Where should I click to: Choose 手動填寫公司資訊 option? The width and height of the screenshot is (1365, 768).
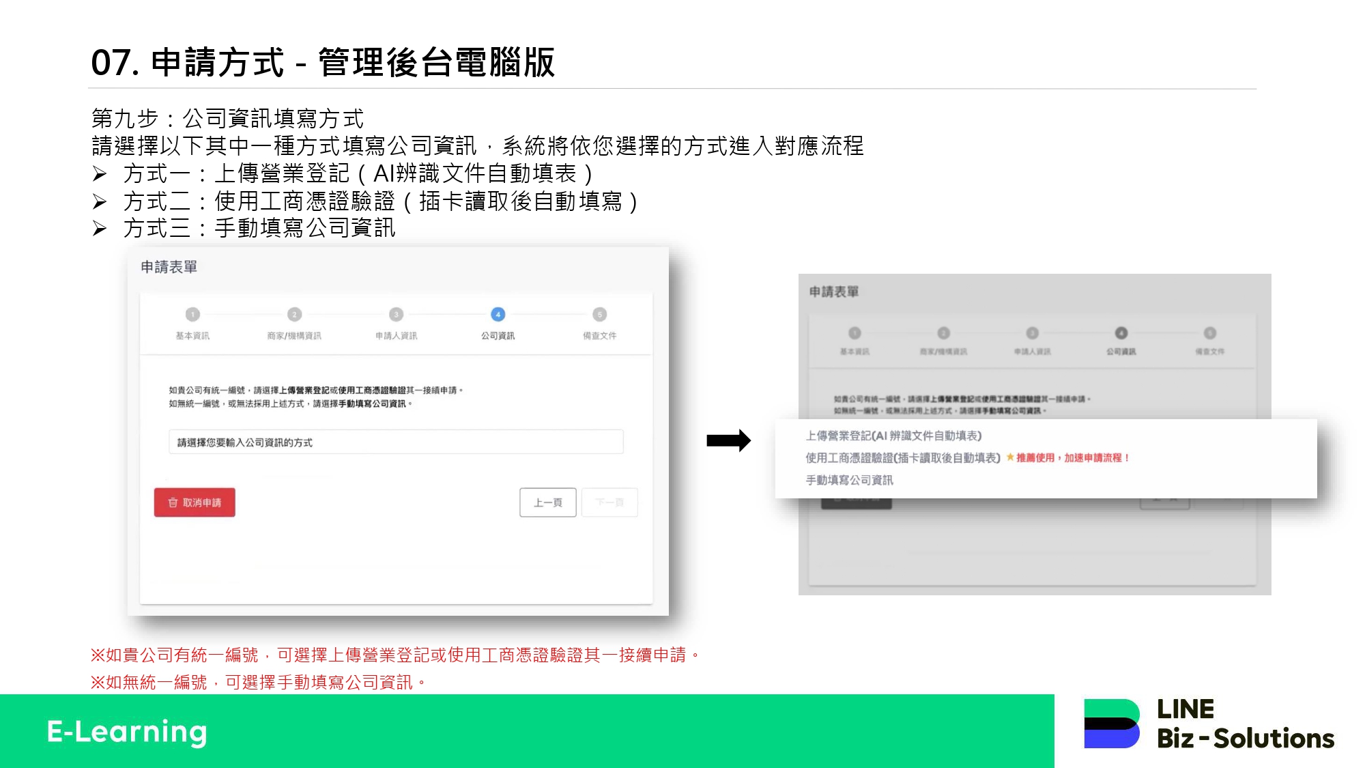click(x=849, y=481)
